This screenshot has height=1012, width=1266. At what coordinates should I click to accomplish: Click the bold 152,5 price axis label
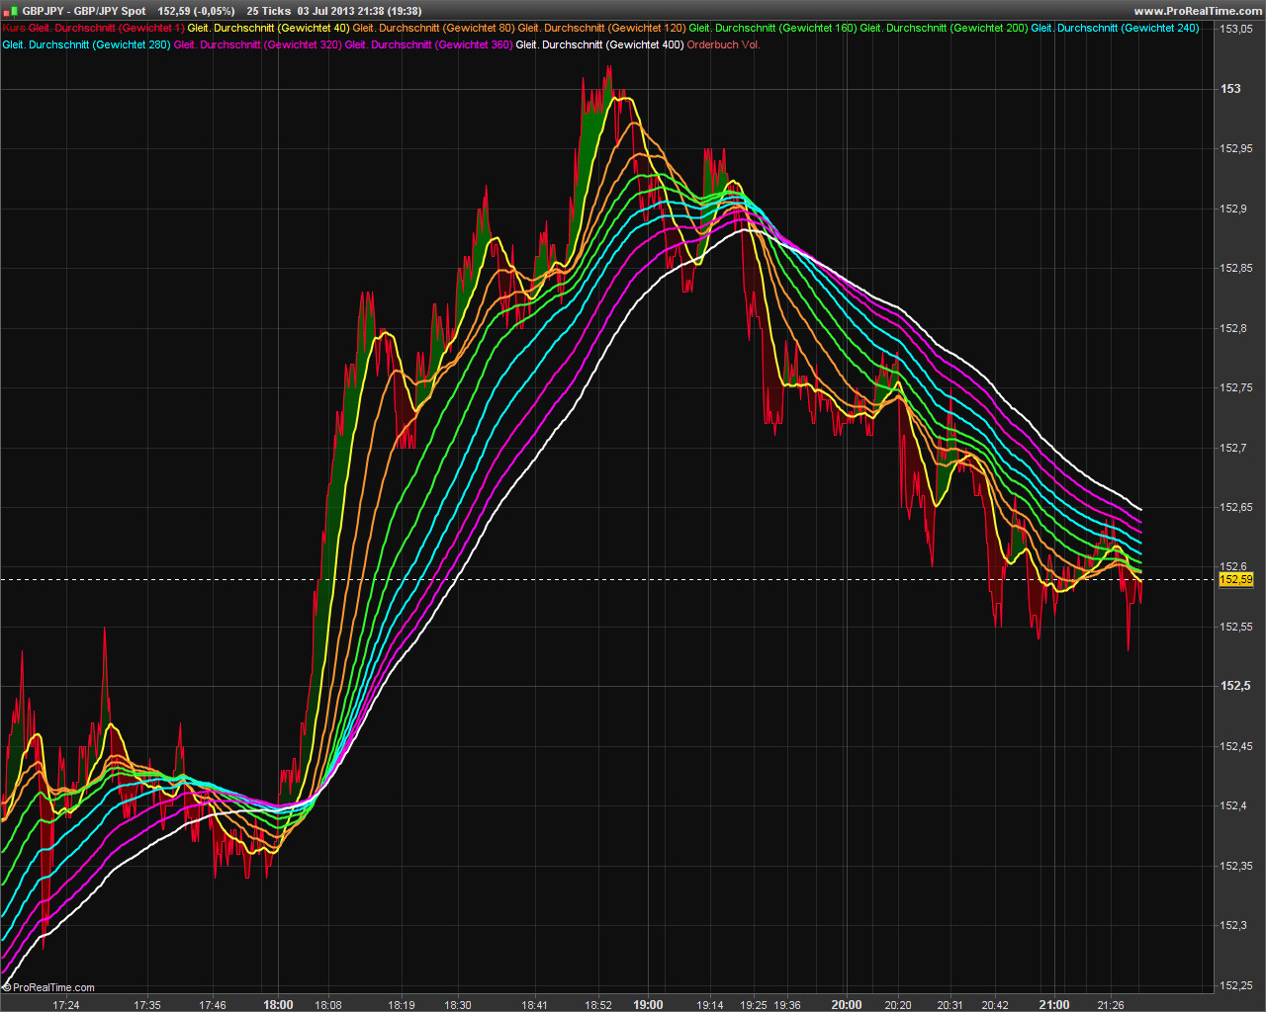coord(1235,686)
